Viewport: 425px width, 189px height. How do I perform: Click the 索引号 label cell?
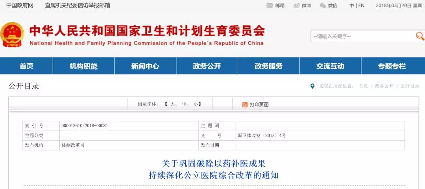(41, 126)
